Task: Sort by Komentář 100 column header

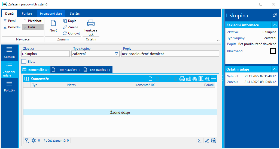Action: [168, 85]
